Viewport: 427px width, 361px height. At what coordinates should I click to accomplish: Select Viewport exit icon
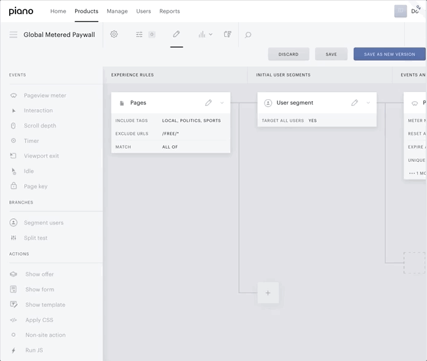[x=14, y=156]
